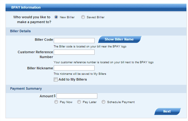Screen dimensions: 188x121
Task: Focus the Customer Reference Number field
Action: point(74,52)
